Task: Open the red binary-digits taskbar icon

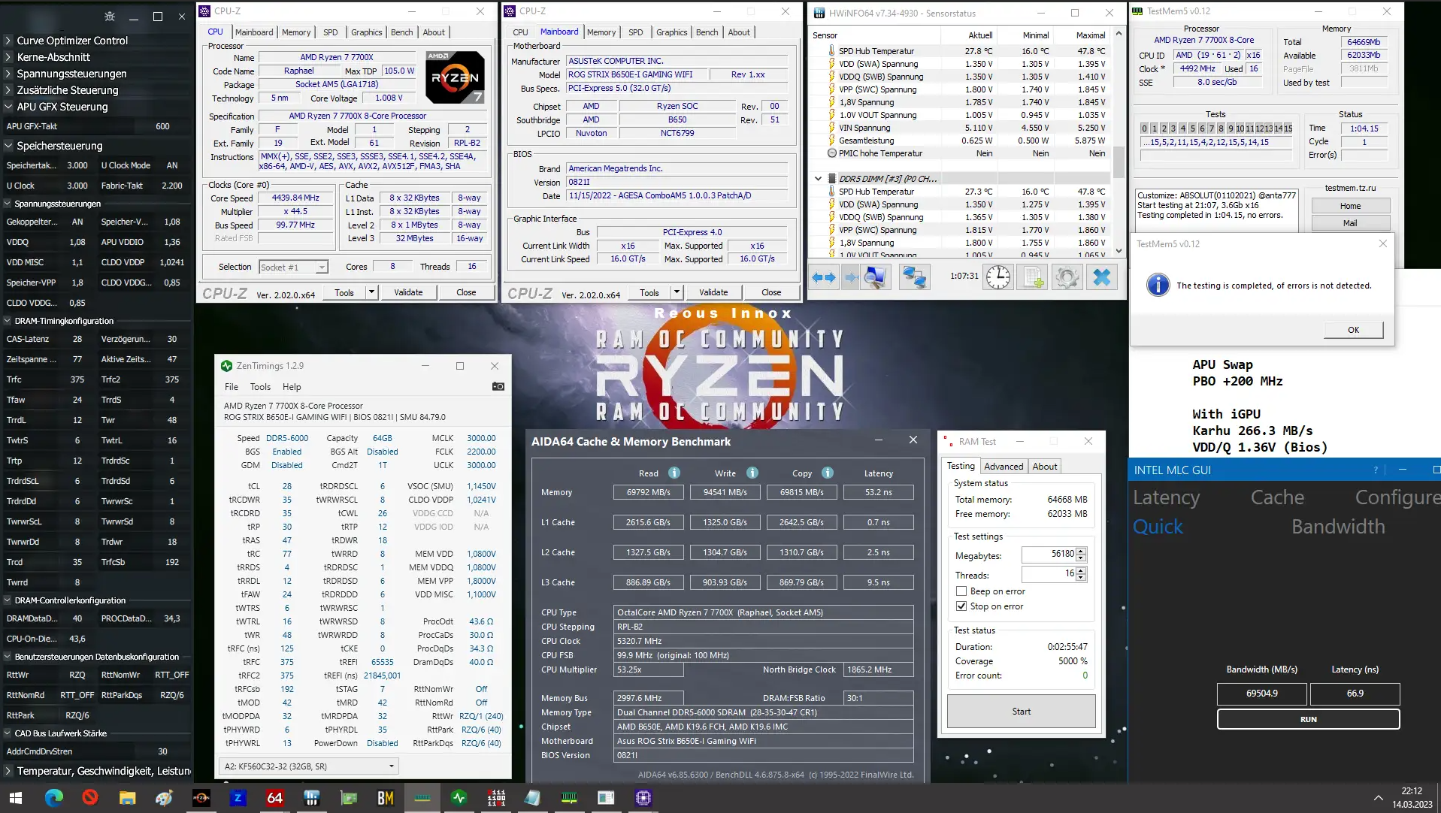Action: pos(495,798)
